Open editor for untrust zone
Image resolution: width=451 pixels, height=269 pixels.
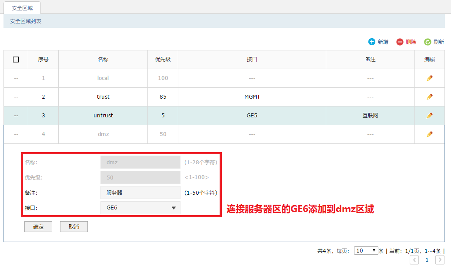(x=429, y=116)
